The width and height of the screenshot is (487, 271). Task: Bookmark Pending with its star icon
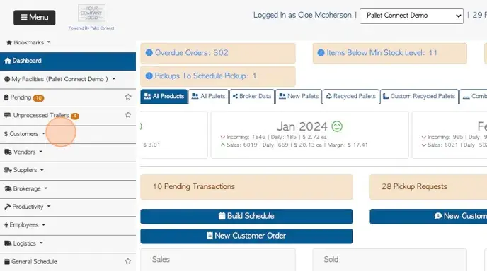pyautogui.click(x=128, y=97)
